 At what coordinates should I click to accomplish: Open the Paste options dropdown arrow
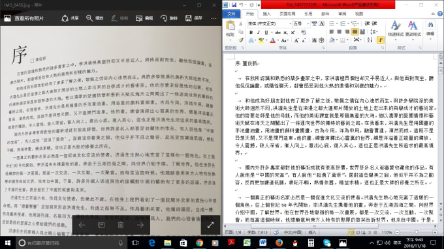(x=230, y=40)
